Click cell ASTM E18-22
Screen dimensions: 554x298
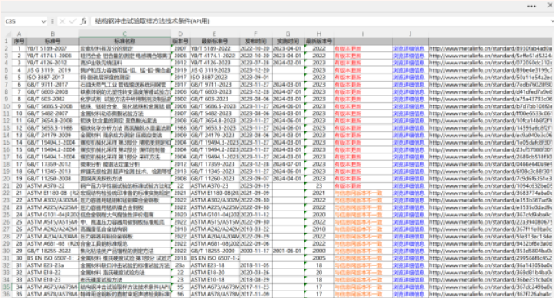coord(53,273)
